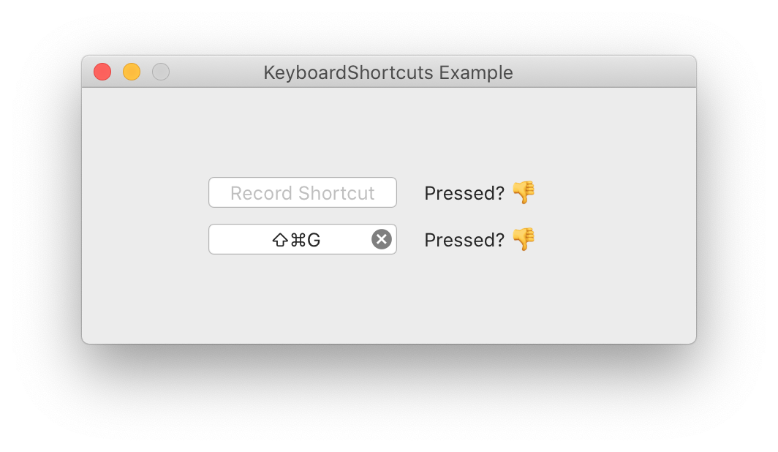Select blank space left of ⇧⌘G symbols
778x452 pixels.
[238, 240]
